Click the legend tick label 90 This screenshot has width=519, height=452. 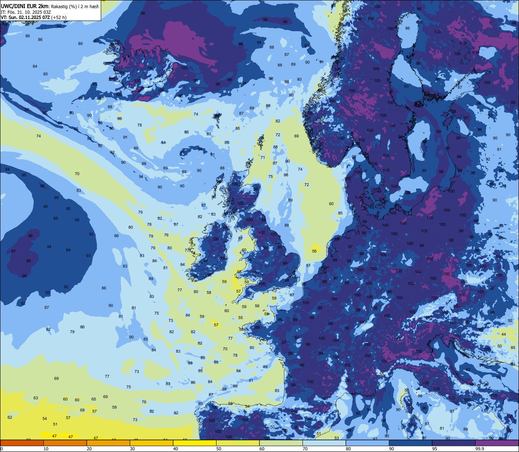(x=391, y=449)
